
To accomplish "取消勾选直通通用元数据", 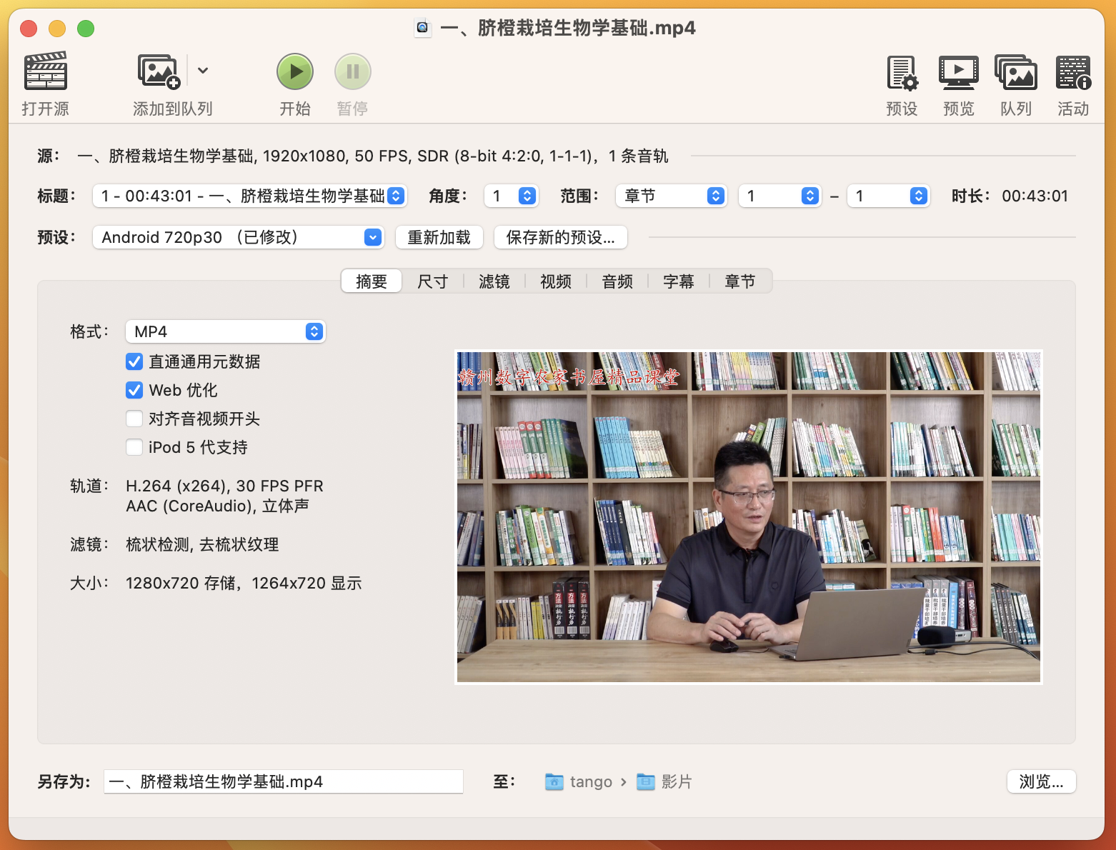I will click(134, 361).
